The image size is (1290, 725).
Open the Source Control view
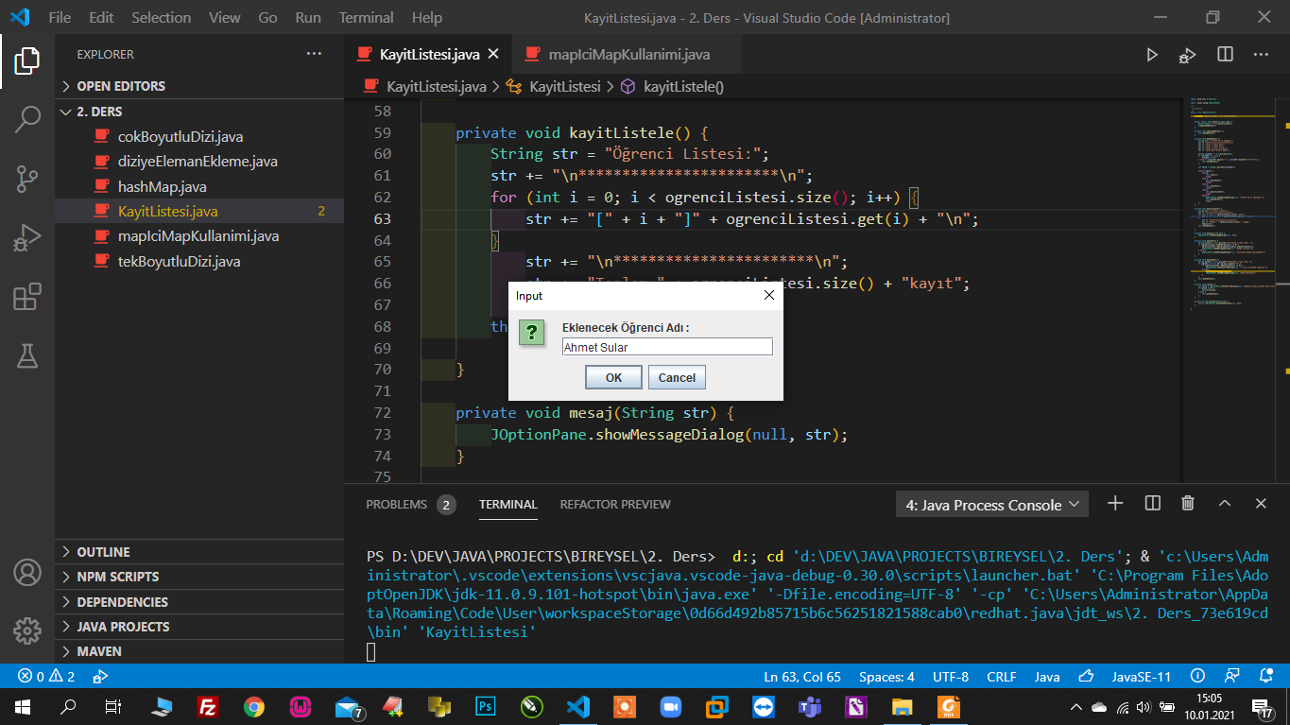[26, 178]
